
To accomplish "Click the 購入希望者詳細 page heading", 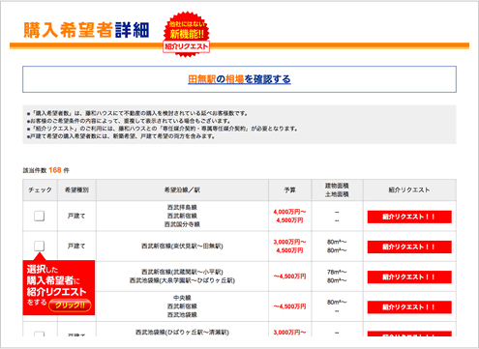I will (86, 30).
